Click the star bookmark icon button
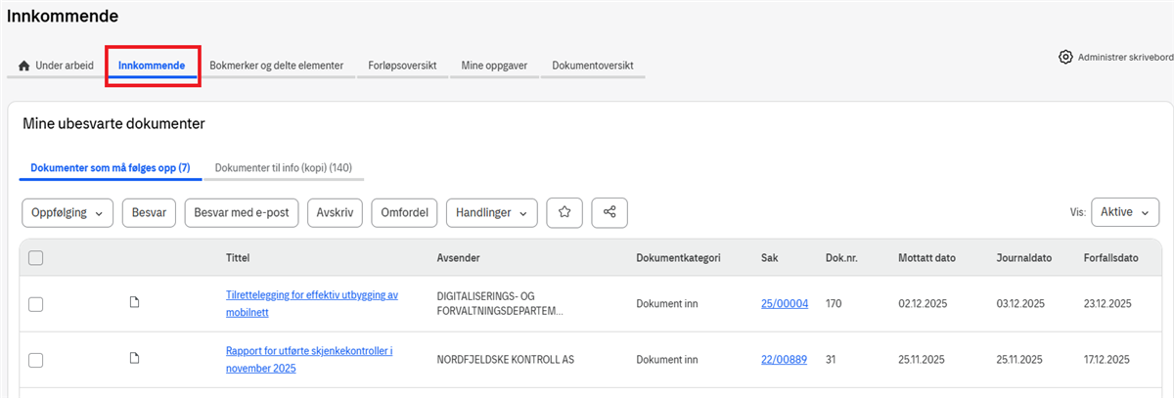 click(x=564, y=212)
